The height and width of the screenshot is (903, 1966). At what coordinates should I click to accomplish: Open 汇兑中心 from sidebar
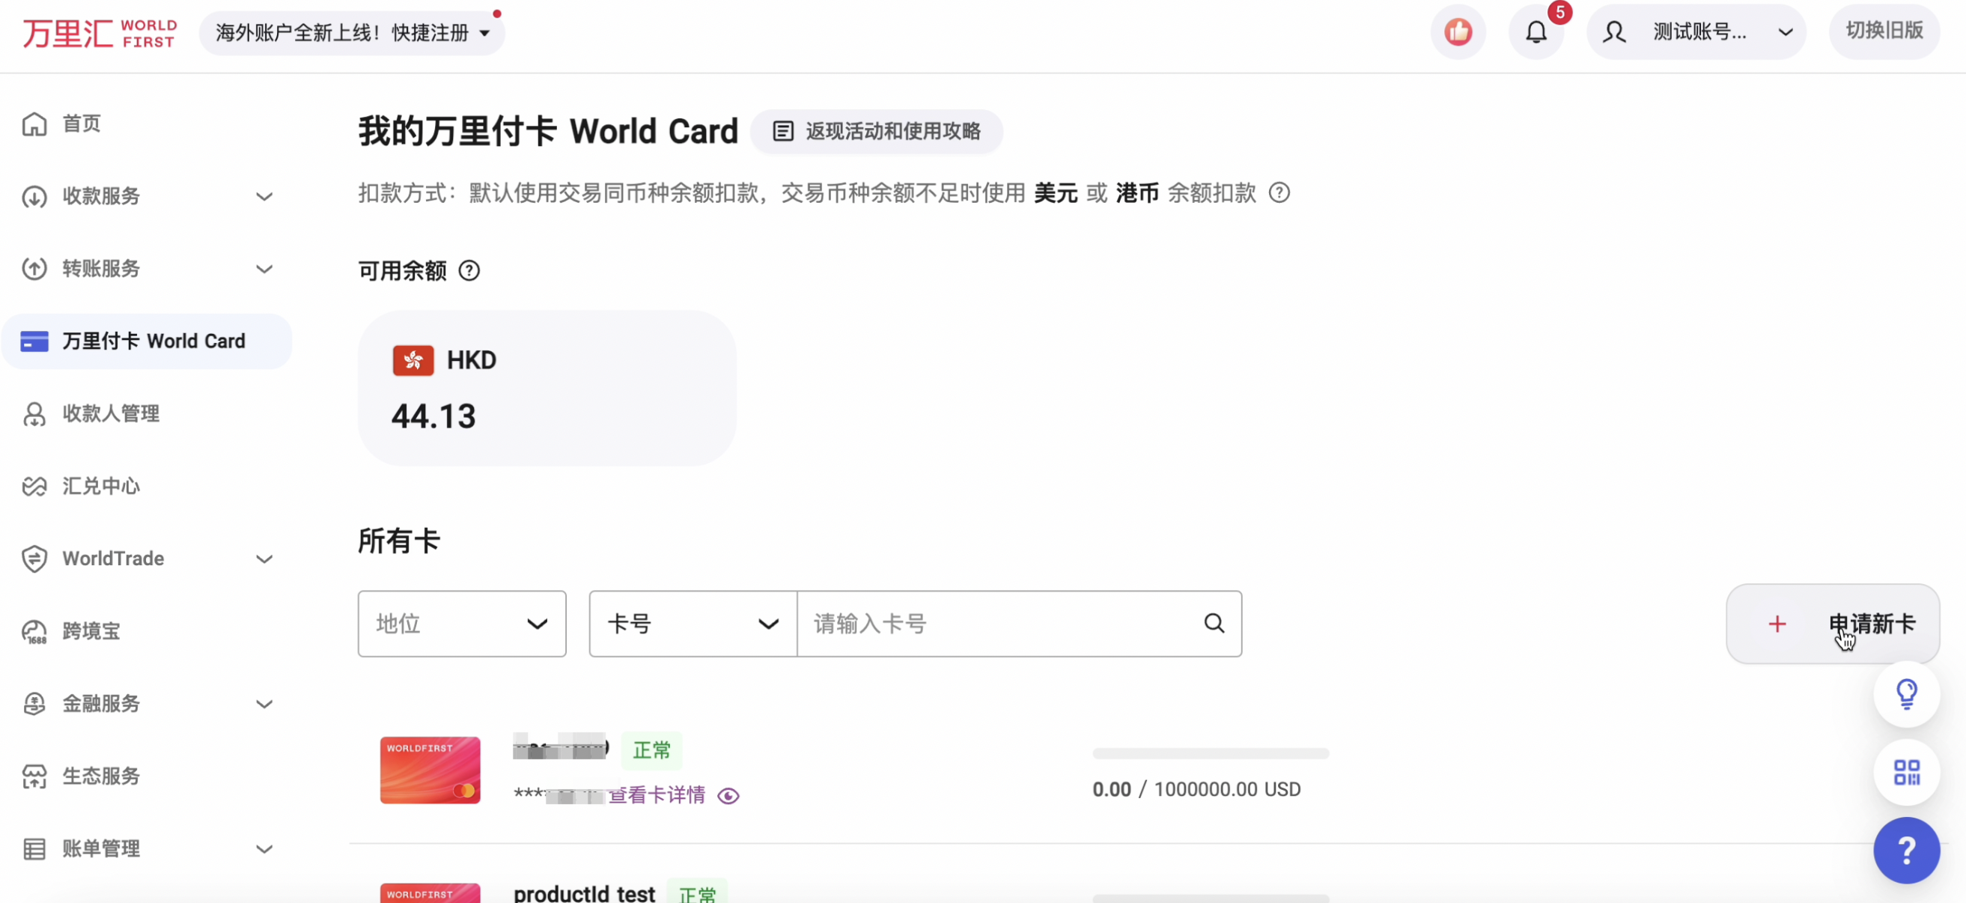(101, 486)
